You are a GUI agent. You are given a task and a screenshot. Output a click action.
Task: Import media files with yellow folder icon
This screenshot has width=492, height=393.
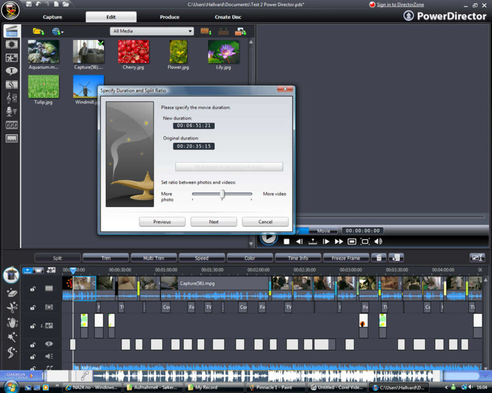(38, 32)
